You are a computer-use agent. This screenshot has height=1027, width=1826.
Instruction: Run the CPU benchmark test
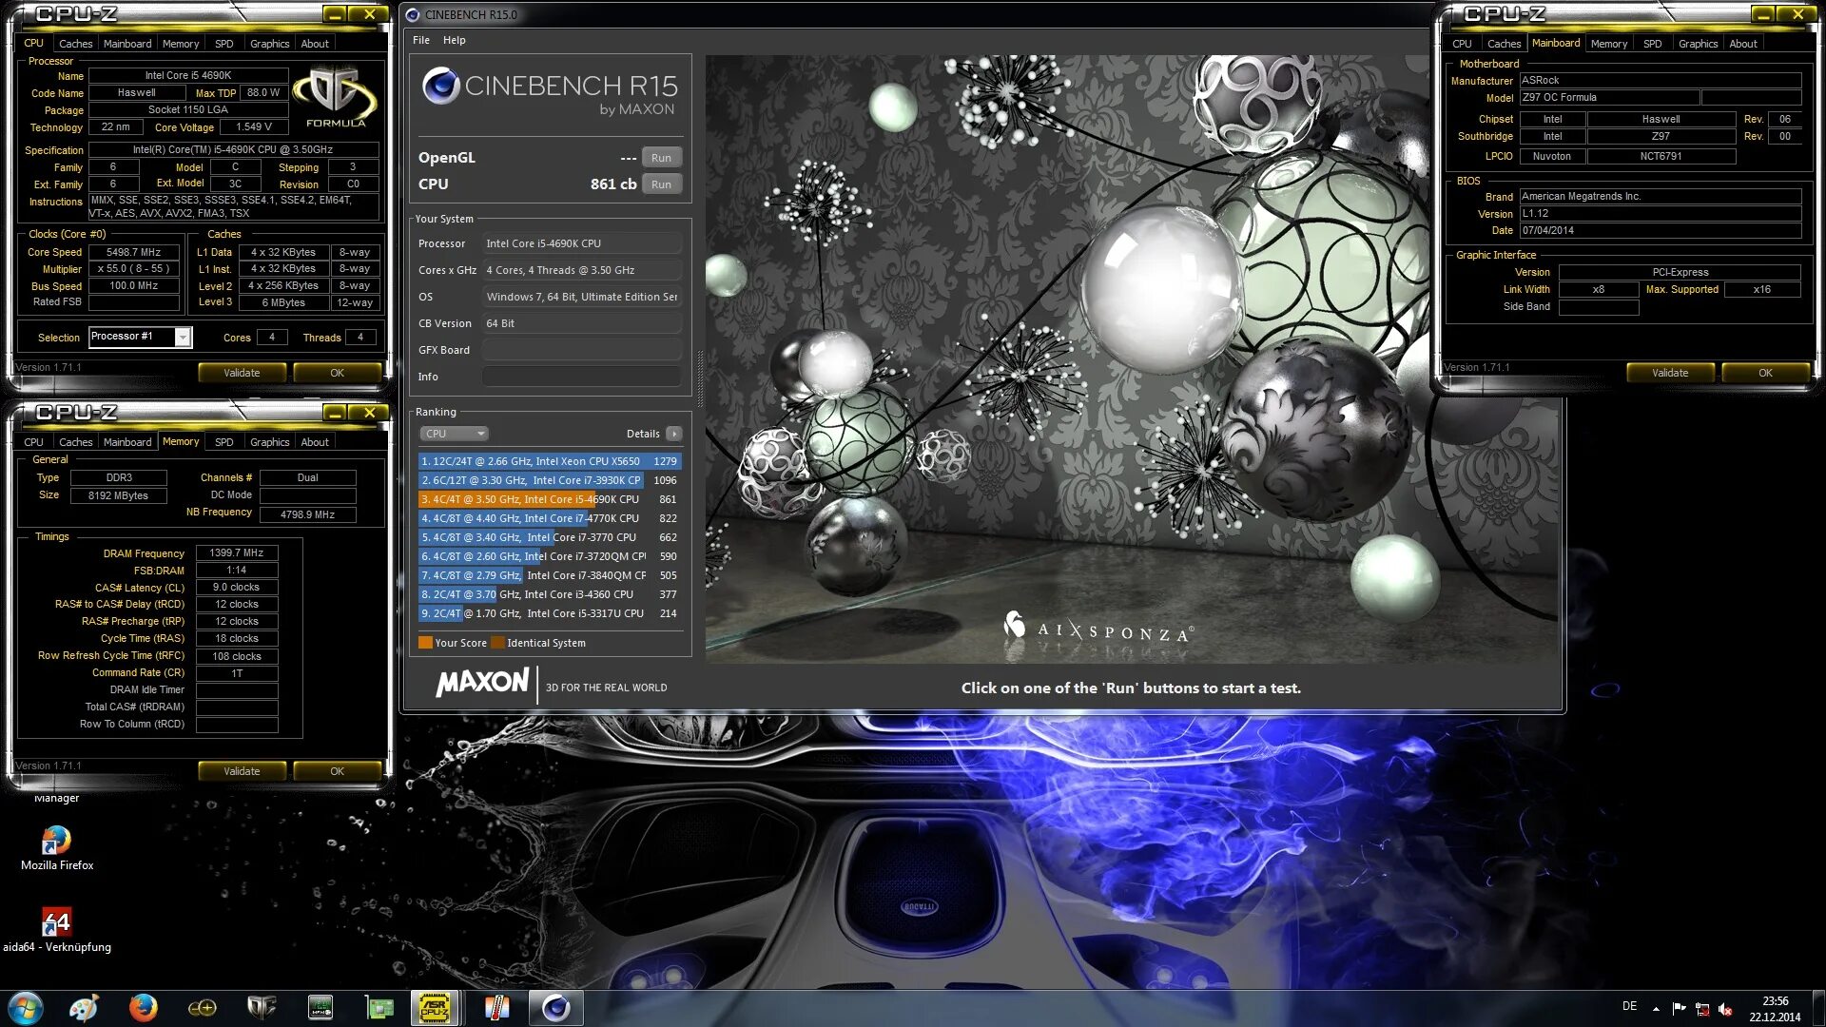click(661, 184)
